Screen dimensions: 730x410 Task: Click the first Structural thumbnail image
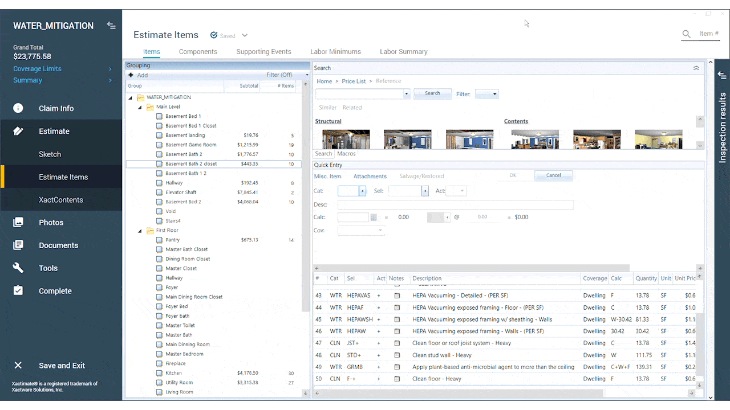(x=346, y=139)
